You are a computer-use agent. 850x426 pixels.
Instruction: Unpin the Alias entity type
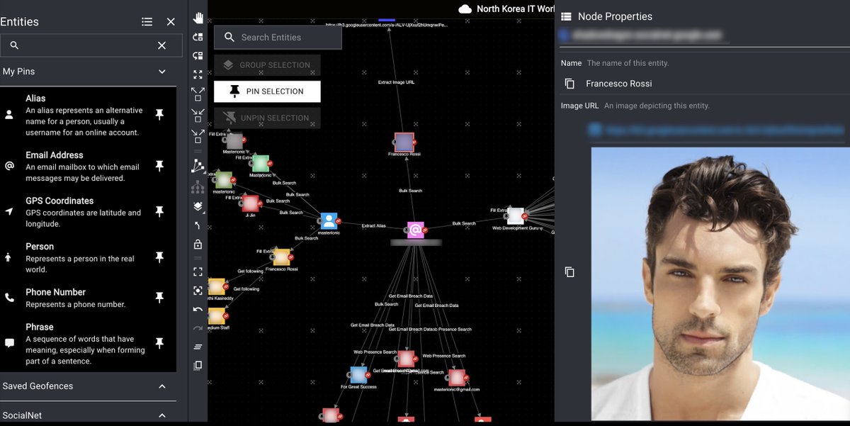coord(159,114)
